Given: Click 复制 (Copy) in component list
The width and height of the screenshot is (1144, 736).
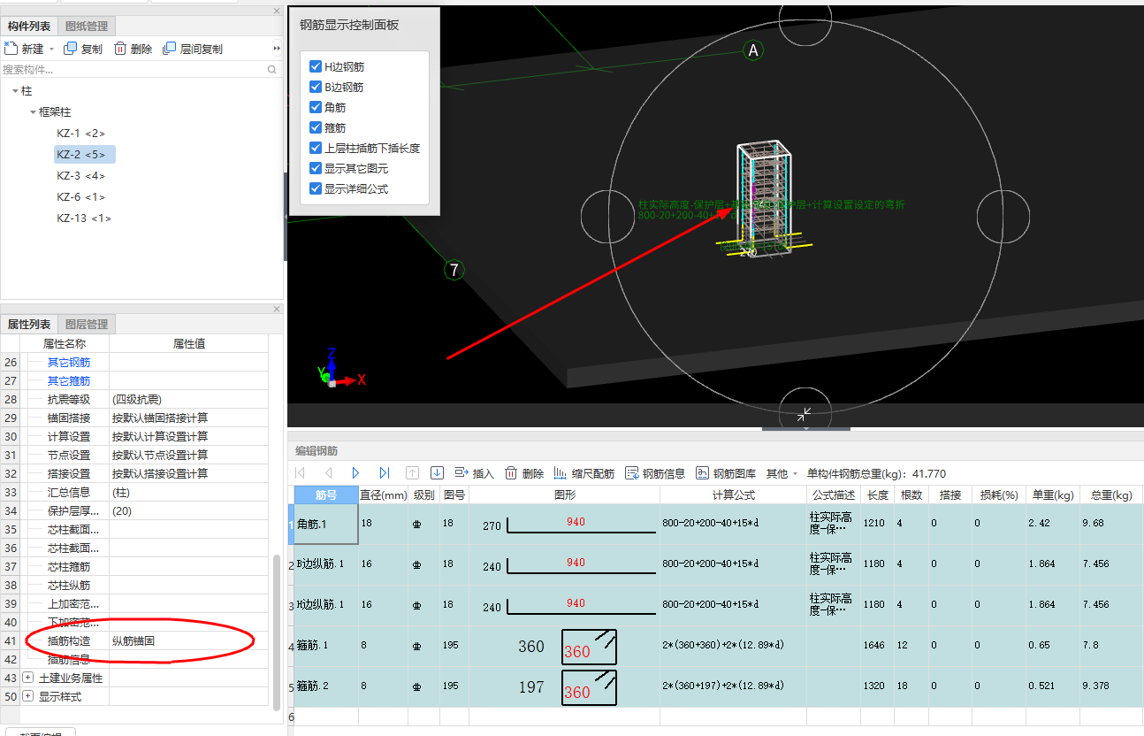Looking at the screenshot, I should point(83,49).
